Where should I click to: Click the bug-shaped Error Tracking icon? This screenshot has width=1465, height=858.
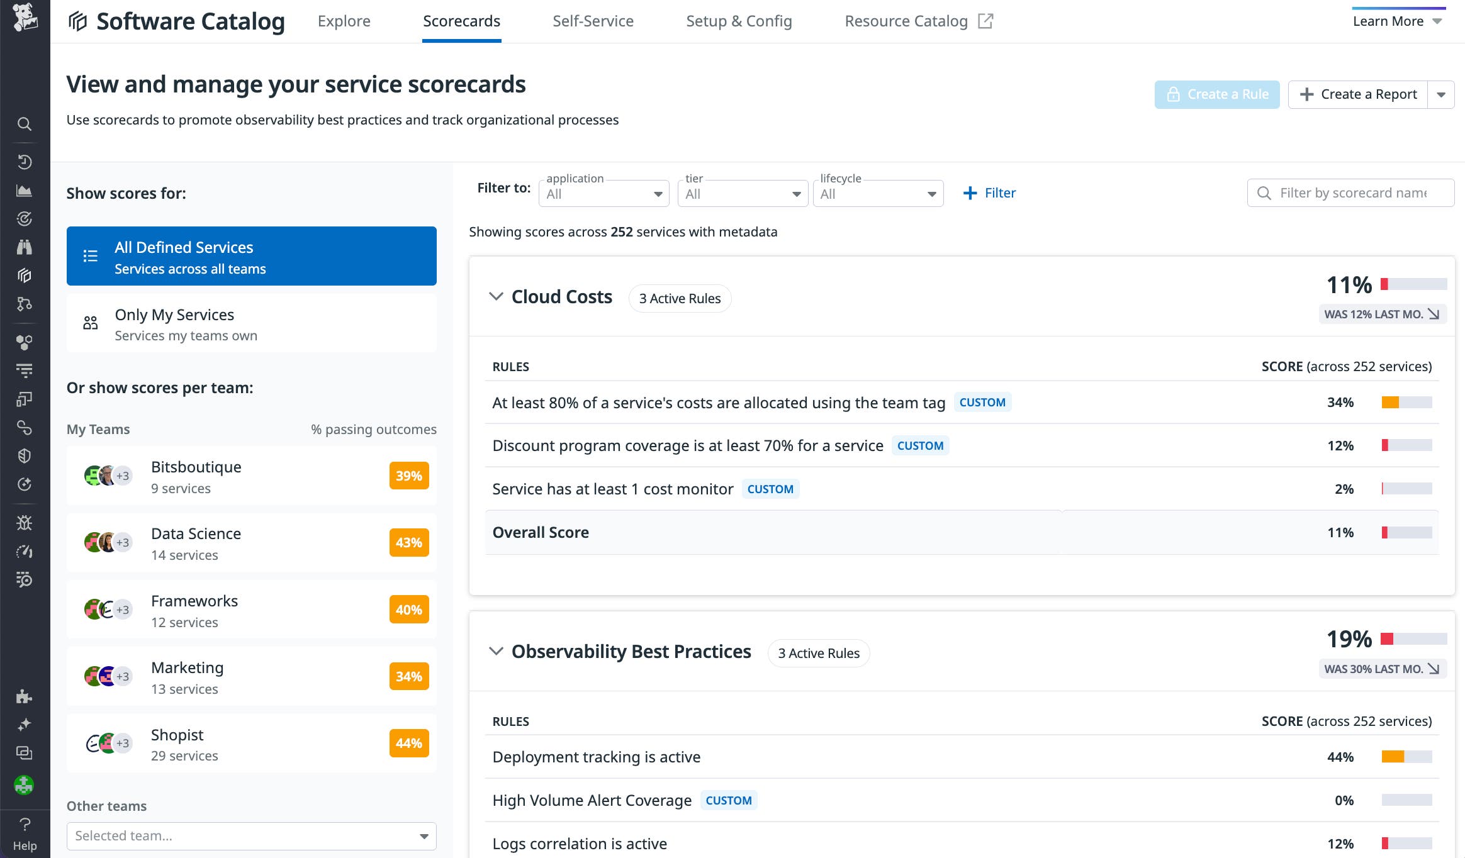point(25,523)
